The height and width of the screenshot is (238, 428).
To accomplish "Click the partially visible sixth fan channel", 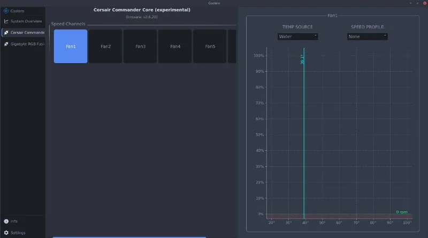I will tap(232, 47).
